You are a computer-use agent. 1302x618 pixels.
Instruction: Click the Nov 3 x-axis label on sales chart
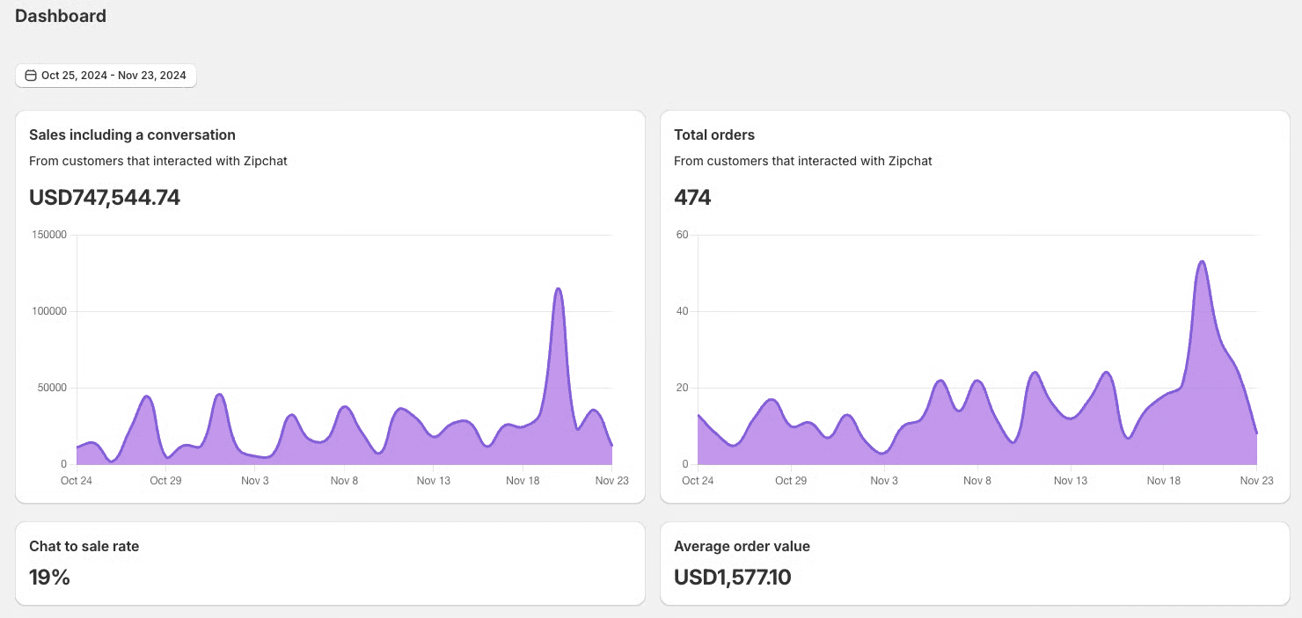[x=255, y=481]
